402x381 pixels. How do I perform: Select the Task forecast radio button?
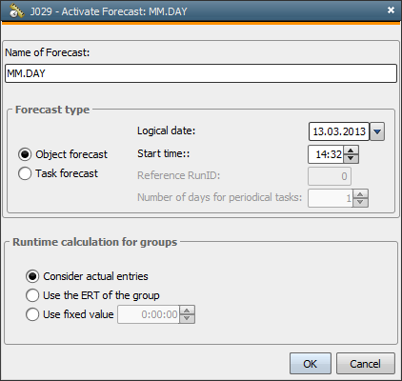(25, 173)
